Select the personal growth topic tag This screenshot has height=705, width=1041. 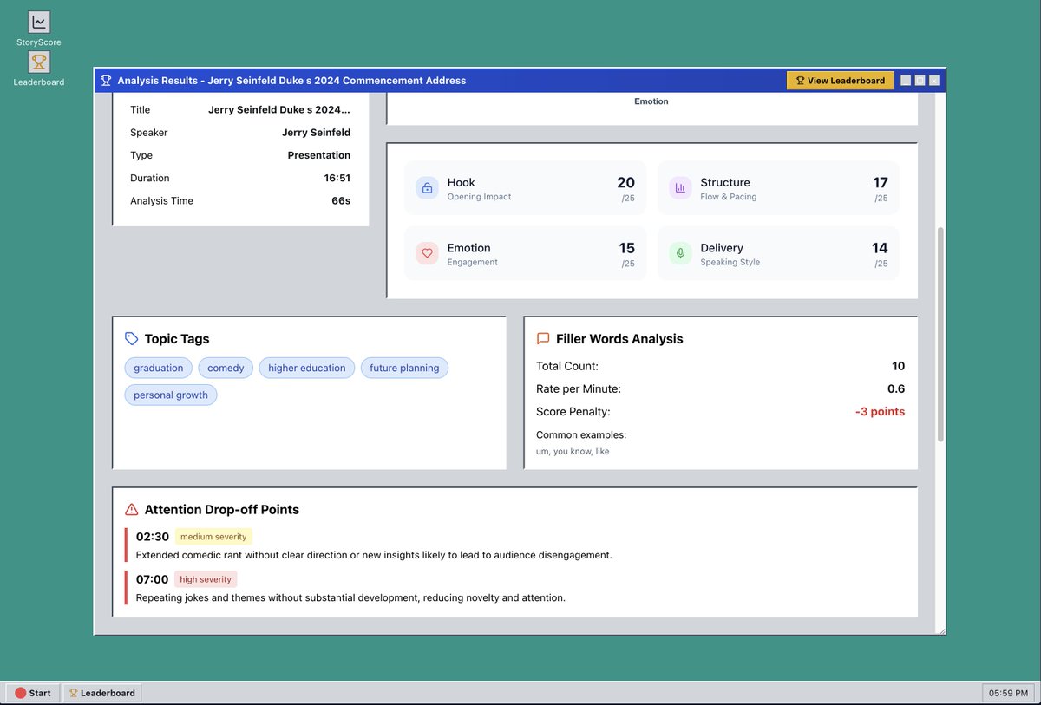coord(171,395)
